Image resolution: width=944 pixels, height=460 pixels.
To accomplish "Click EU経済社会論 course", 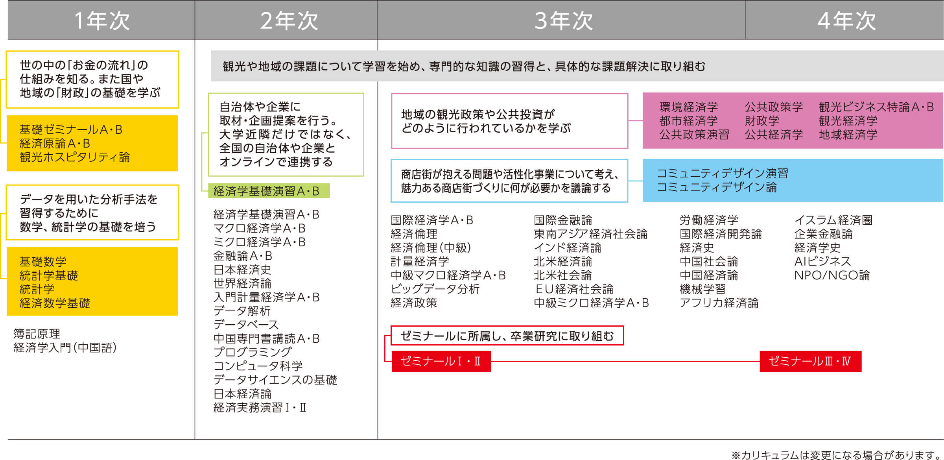I will click(x=574, y=289).
